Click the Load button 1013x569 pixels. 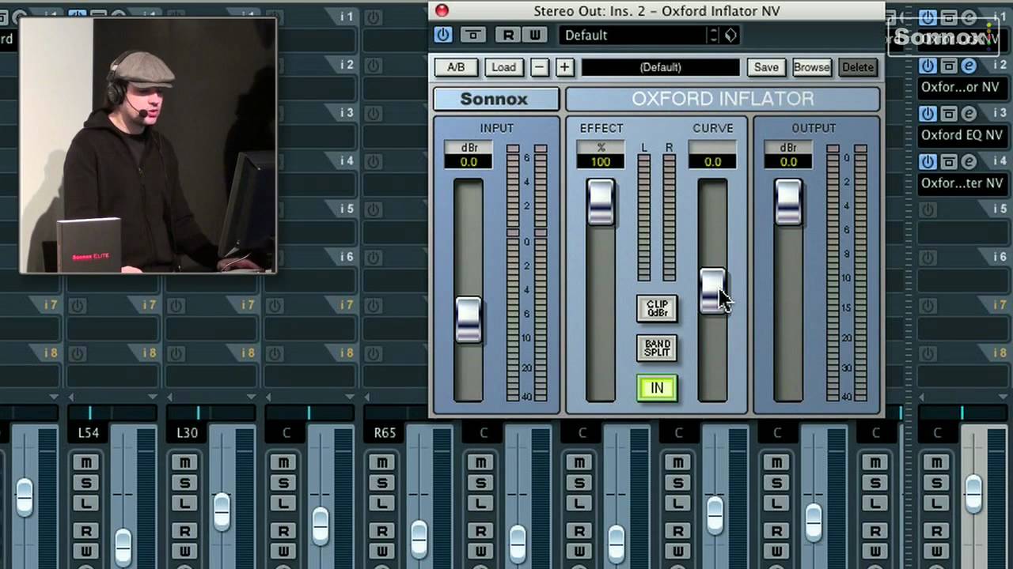click(x=503, y=67)
